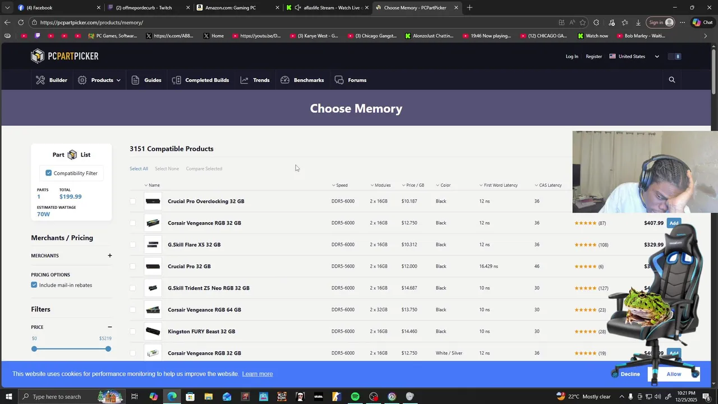Open Copilot Chat button
The image size is (718, 404).
[703, 22]
